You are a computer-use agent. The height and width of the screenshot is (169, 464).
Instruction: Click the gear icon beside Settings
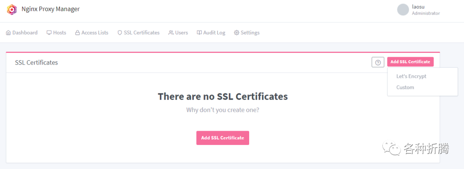point(236,33)
